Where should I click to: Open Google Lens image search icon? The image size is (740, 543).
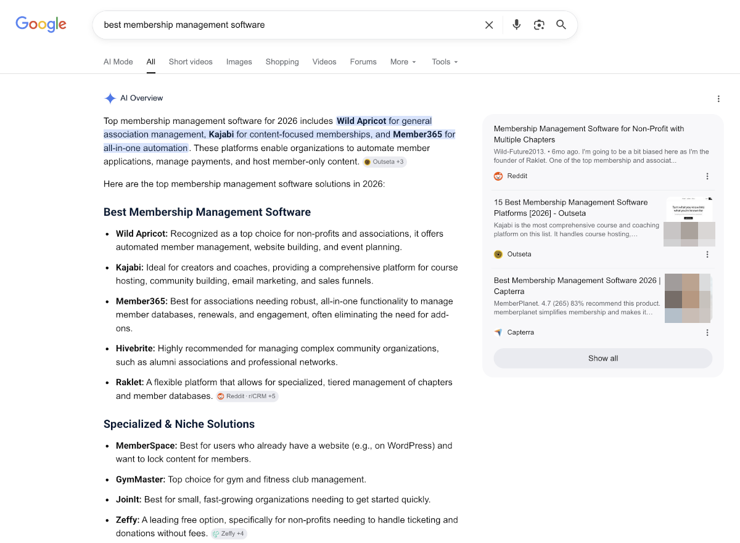pos(539,25)
